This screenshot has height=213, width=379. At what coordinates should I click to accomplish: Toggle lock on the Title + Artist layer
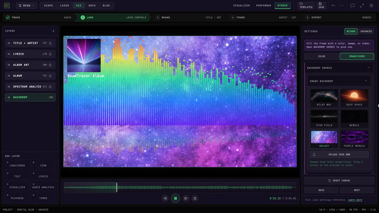click(50, 43)
